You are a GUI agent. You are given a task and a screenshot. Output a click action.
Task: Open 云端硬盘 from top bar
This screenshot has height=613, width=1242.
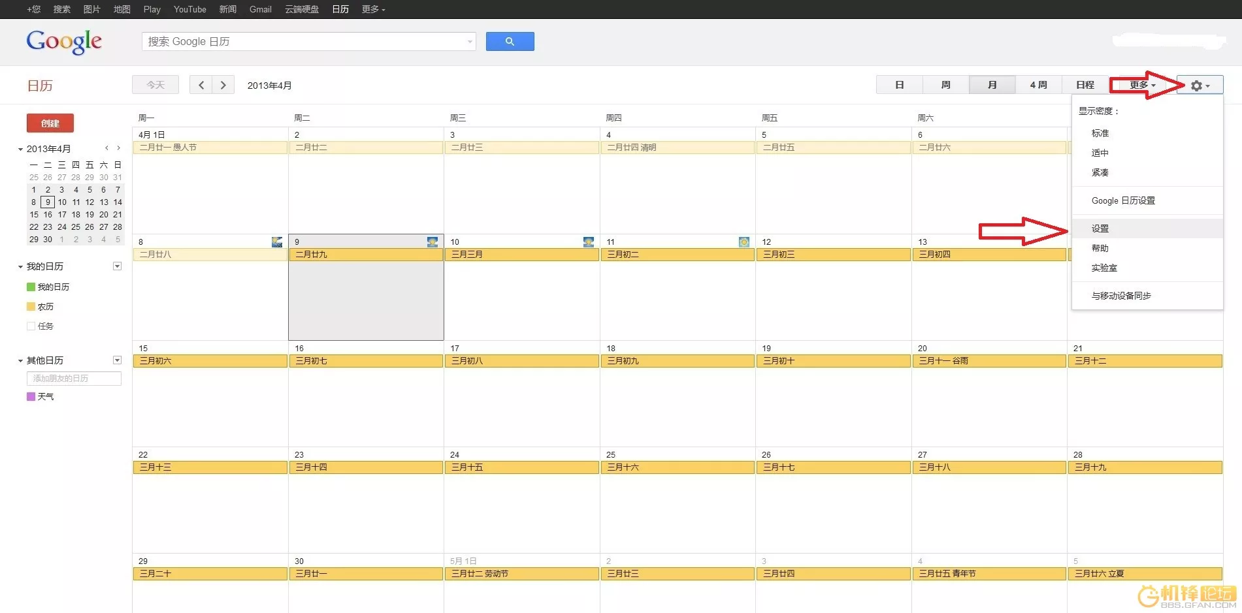[302, 9]
